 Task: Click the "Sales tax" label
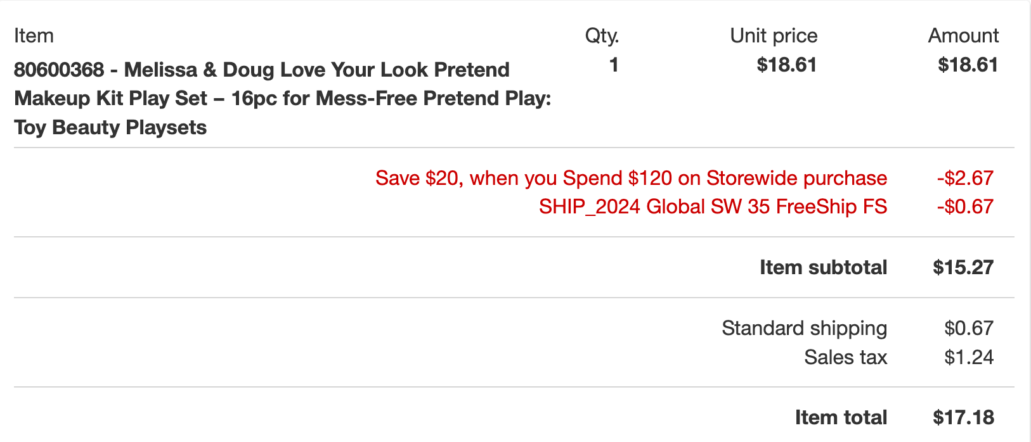pos(845,357)
